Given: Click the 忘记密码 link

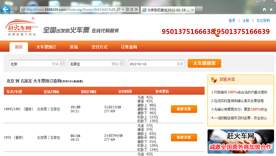Looking at the screenshot, I should 263,20.
